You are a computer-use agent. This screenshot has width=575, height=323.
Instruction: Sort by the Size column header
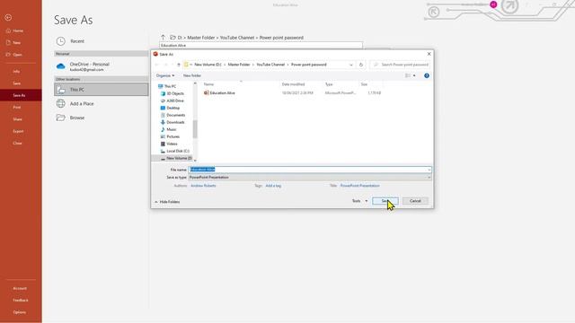[x=364, y=84]
